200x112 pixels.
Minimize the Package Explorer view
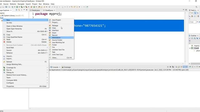click(x=24, y=10)
